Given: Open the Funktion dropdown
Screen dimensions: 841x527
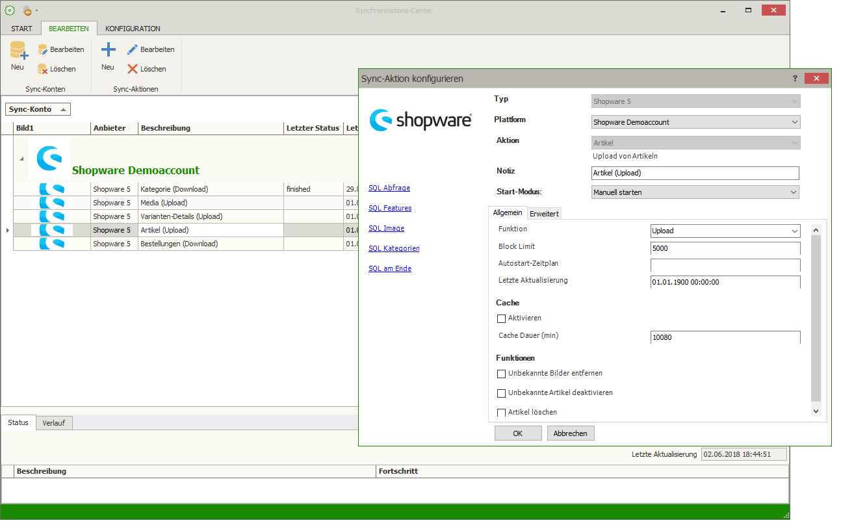Looking at the screenshot, I should tap(794, 231).
